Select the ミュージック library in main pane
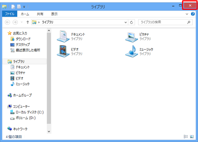Image resolution: width=198 pixels, height=142 pixels. [139, 51]
